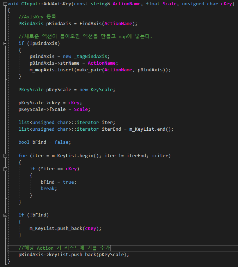238x267 pixels.
Task: Click the PBindAxis type name
Action: tap(31, 24)
